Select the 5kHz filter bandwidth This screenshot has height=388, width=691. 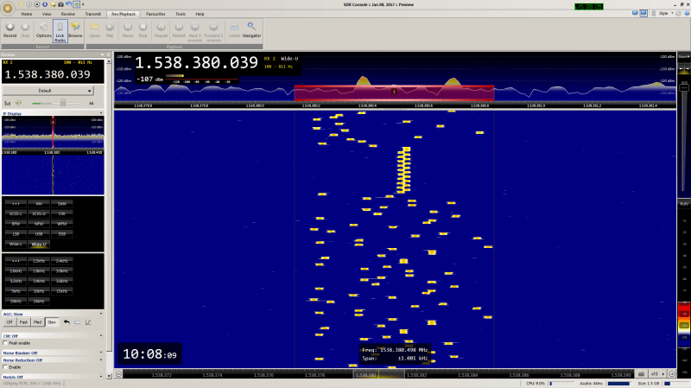coord(16,291)
